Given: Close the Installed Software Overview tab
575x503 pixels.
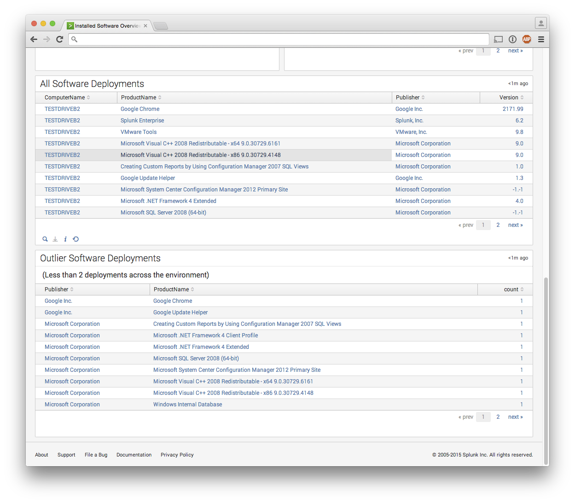Looking at the screenshot, I should [x=145, y=26].
